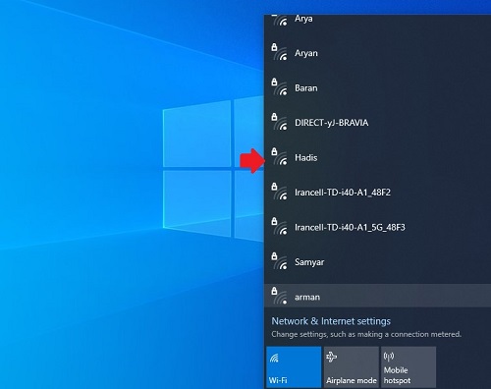Select the highlighted arman network row

[x=377, y=296]
